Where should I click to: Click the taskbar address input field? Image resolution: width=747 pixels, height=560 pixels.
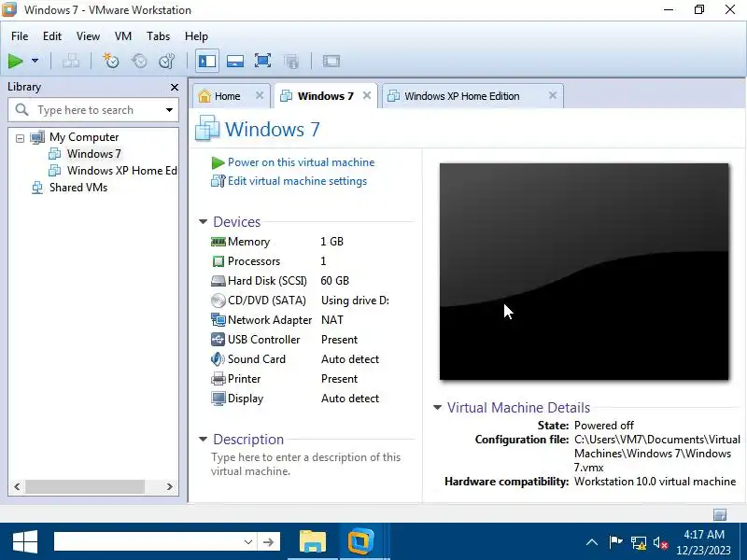pyautogui.click(x=148, y=542)
